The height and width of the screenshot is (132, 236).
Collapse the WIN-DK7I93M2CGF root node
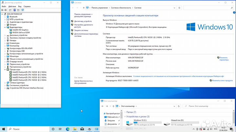tap(2, 14)
